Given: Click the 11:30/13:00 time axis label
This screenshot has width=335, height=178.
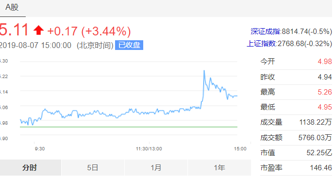Looking at the screenshot, I should tap(149, 149).
